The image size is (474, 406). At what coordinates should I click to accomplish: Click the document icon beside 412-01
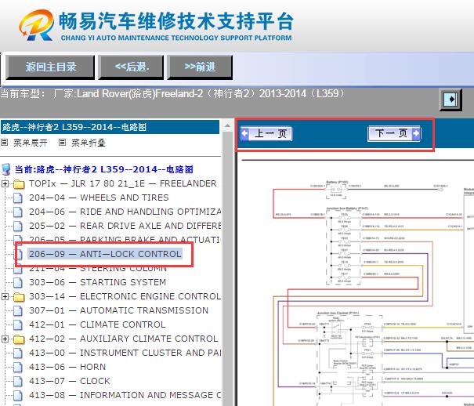click(x=18, y=324)
